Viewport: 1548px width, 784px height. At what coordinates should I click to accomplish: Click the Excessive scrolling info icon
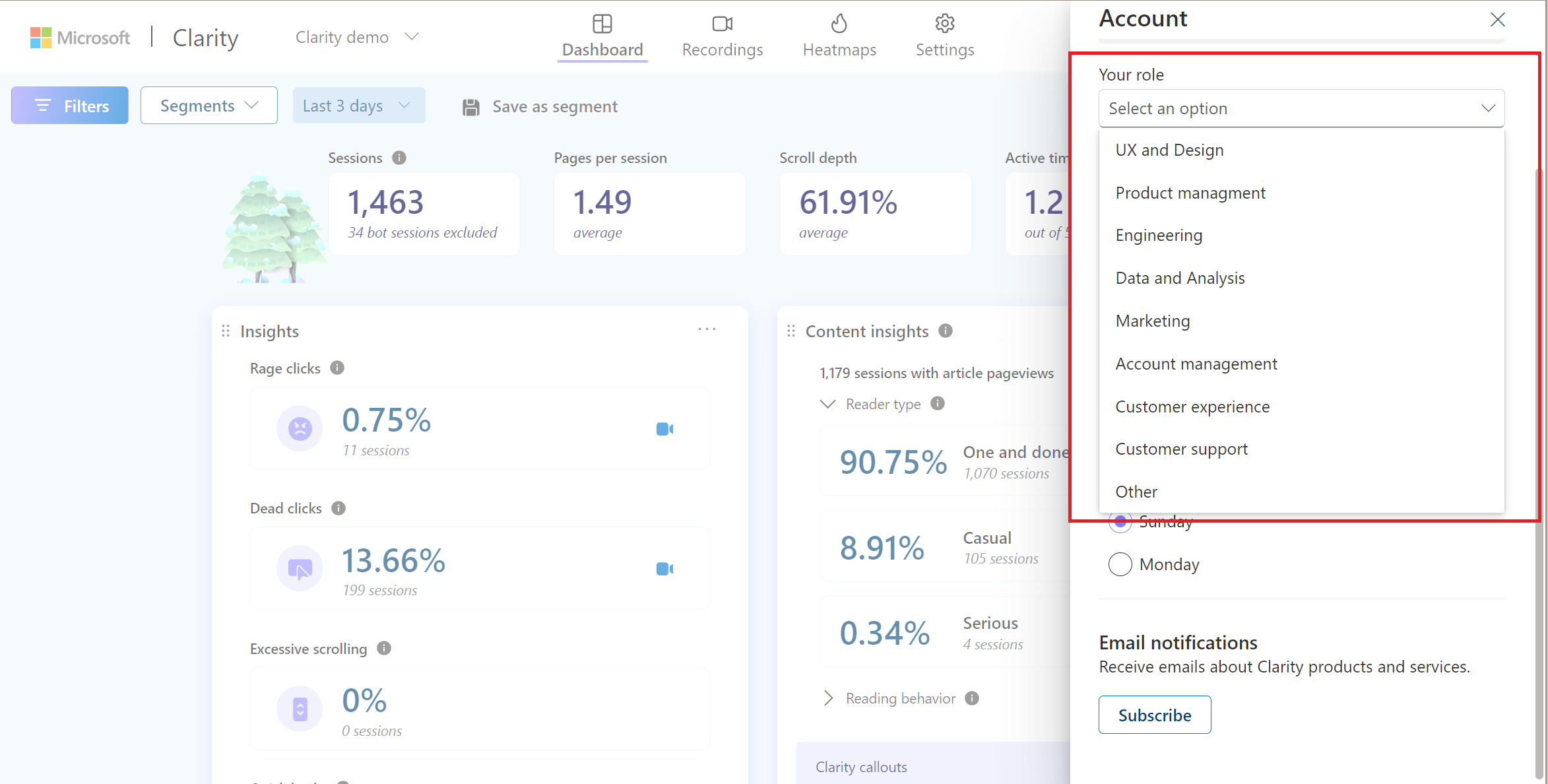[x=384, y=648]
